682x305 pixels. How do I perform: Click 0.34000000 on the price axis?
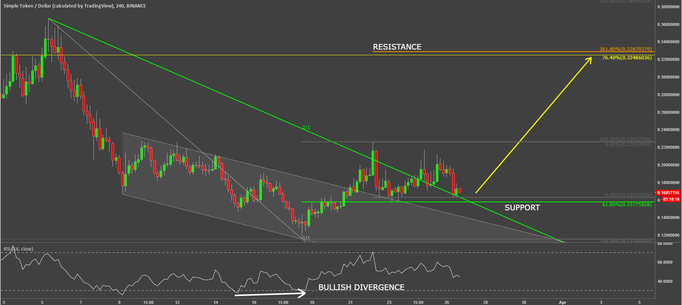(668, 42)
